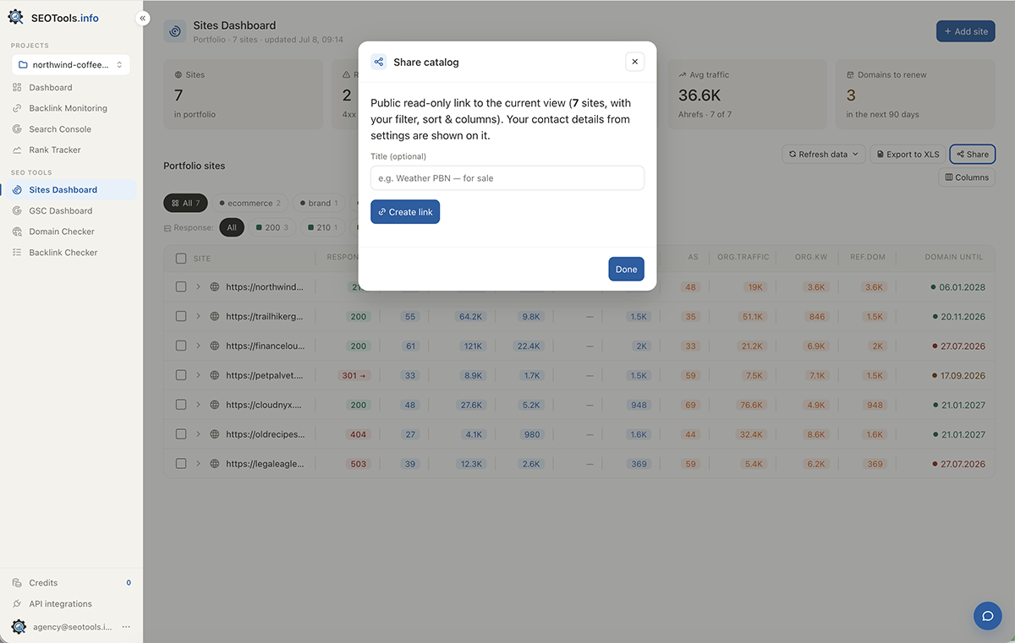
Task: Click the SEOTools.info gear logo
Action: click(16, 17)
